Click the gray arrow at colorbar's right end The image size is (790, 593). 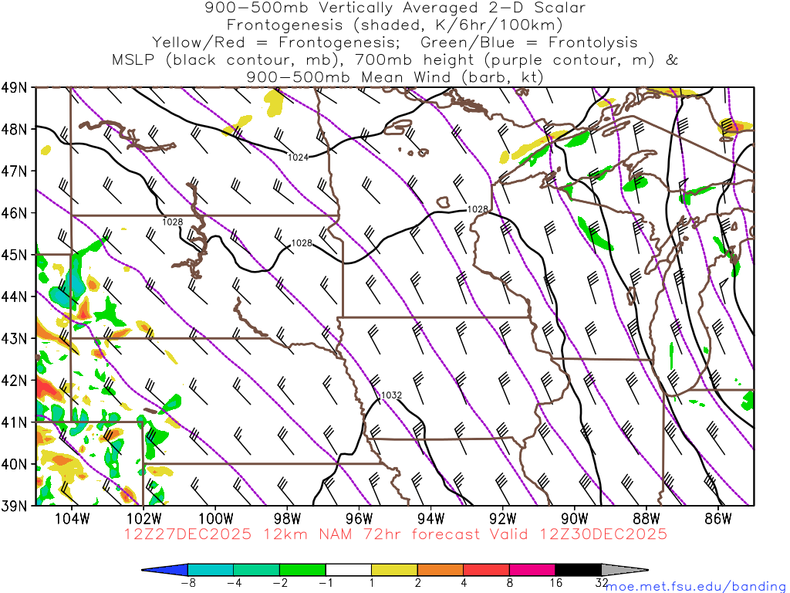pos(624,570)
